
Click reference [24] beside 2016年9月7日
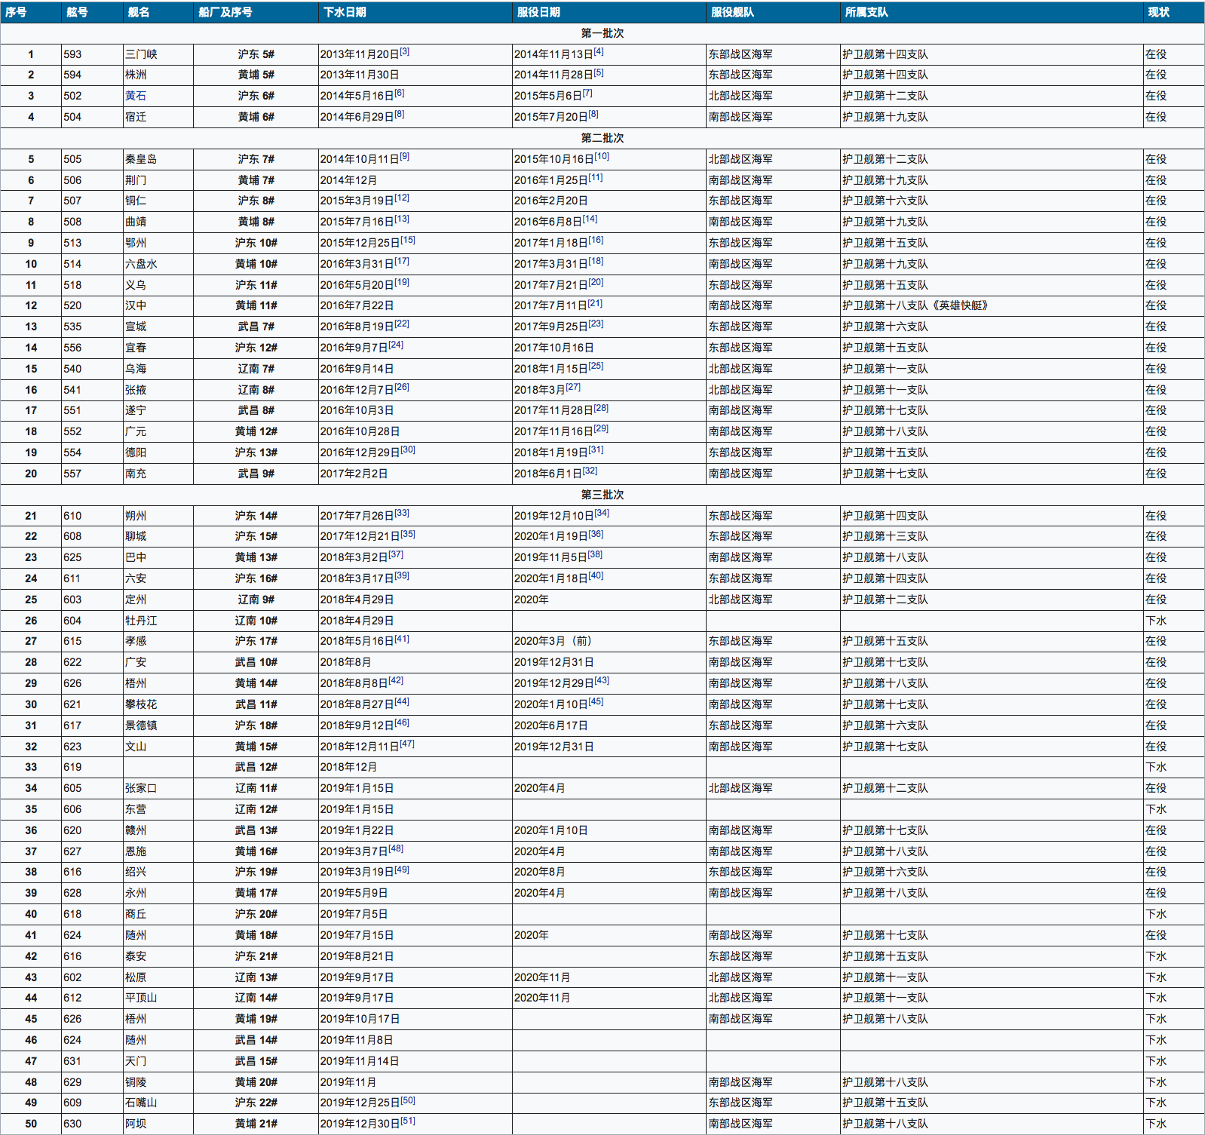(x=396, y=345)
